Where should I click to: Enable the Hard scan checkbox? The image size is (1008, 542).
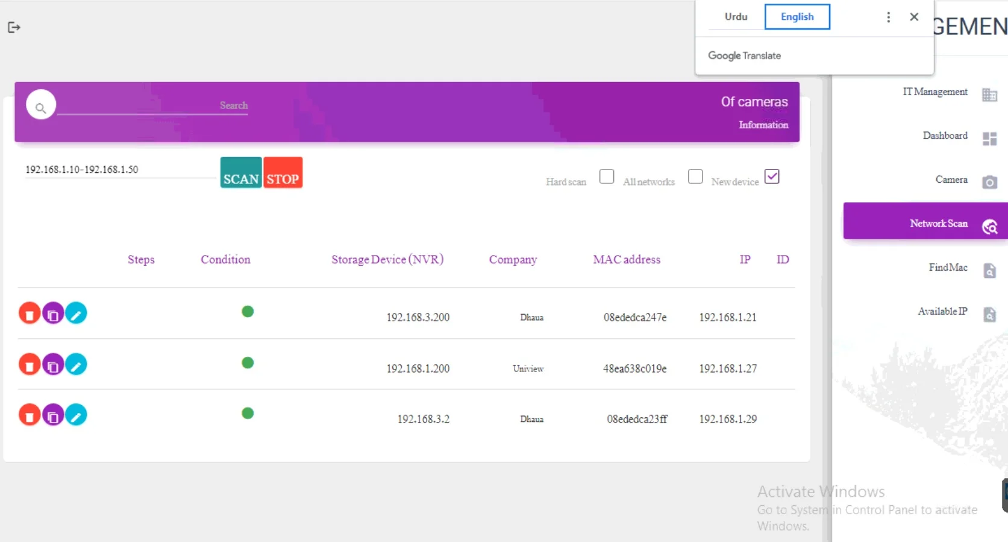coord(607,177)
